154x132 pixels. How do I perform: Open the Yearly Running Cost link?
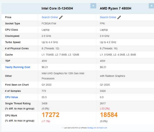[18, 67]
